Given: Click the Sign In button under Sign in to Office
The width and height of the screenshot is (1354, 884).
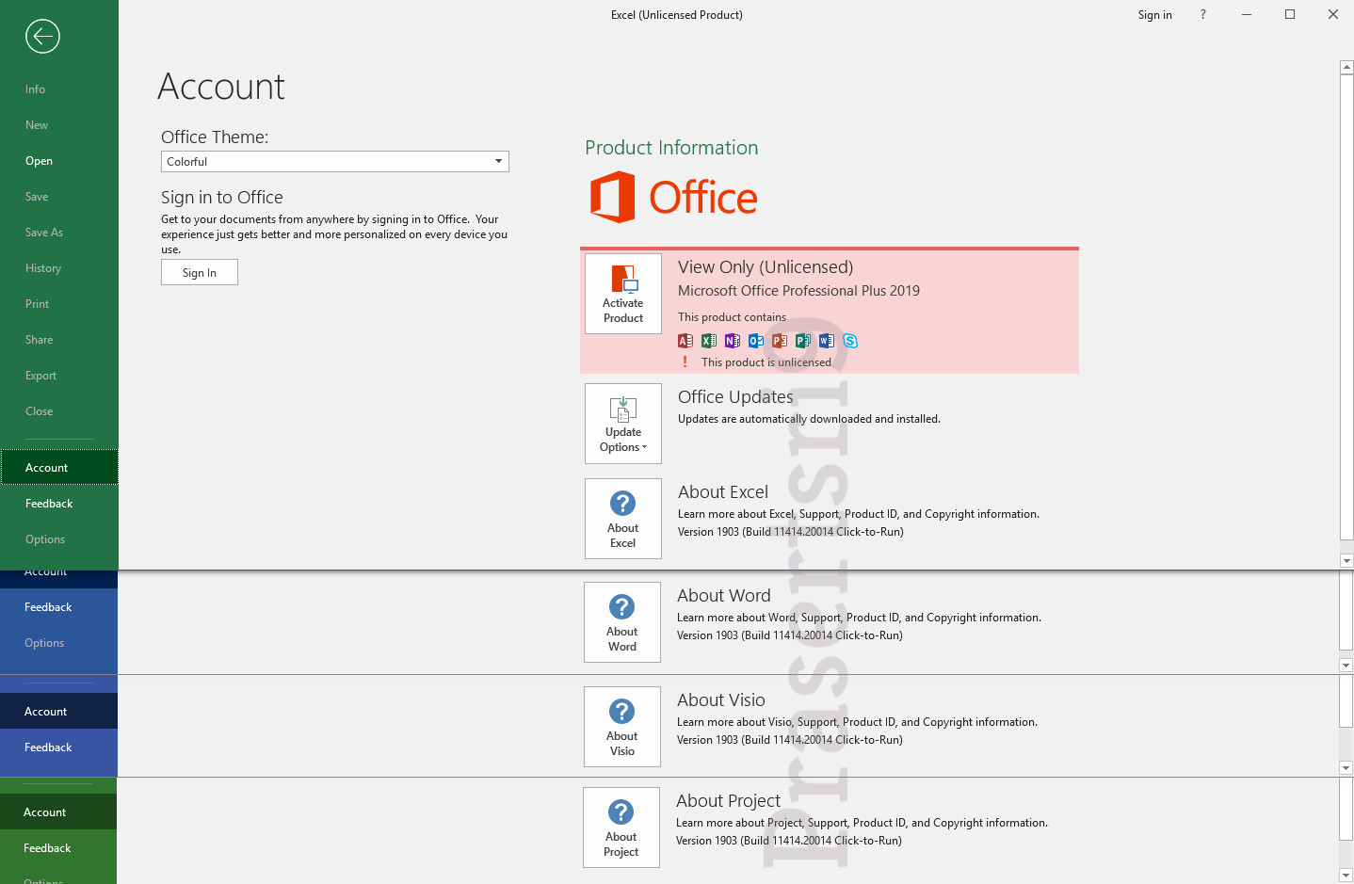Looking at the screenshot, I should 200,272.
